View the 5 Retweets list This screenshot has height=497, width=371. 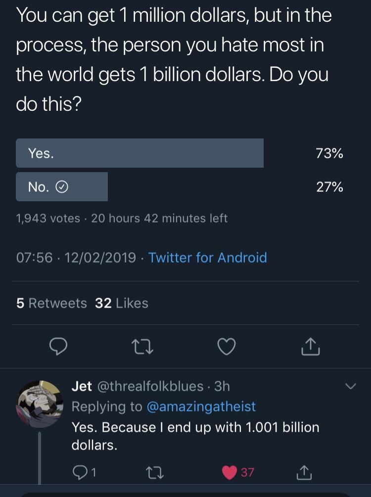pos(51,303)
